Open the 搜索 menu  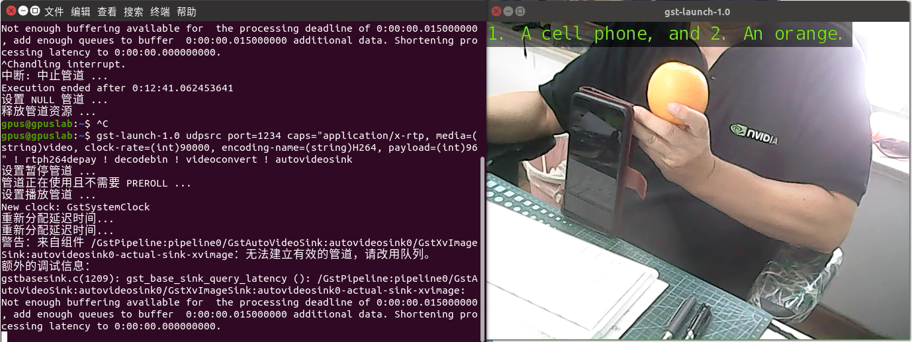pyautogui.click(x=134, y=11)
